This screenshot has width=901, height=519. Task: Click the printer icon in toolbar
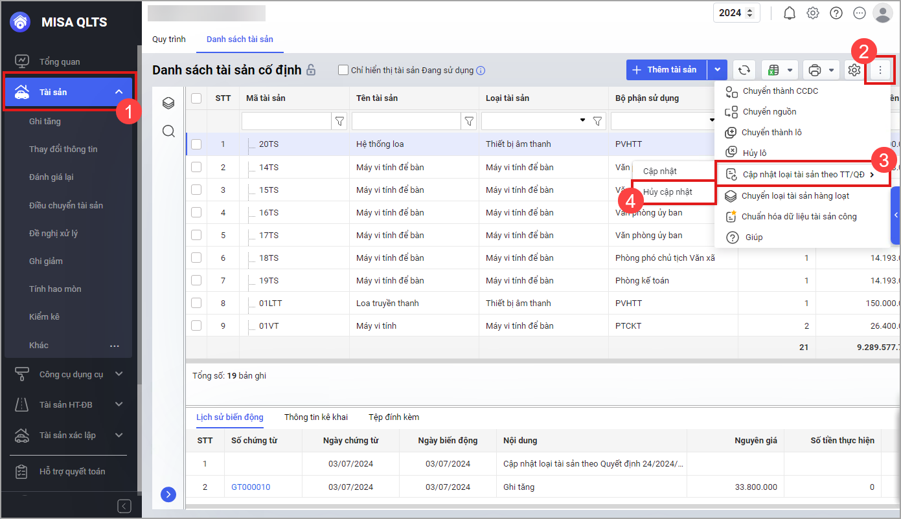815,70
